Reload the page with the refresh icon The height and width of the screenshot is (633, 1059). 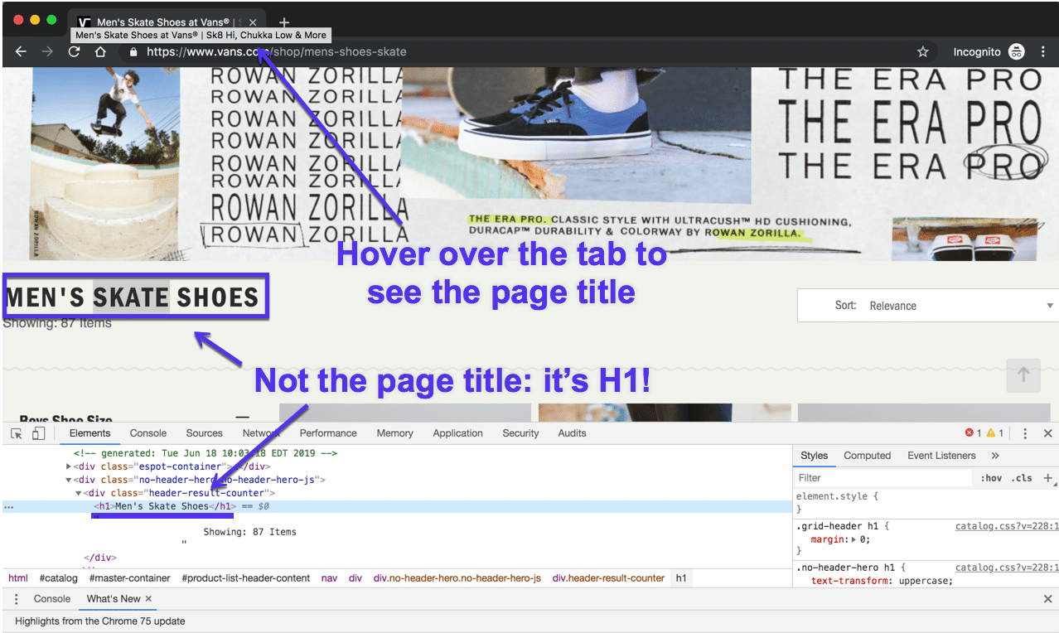point(74,51)
